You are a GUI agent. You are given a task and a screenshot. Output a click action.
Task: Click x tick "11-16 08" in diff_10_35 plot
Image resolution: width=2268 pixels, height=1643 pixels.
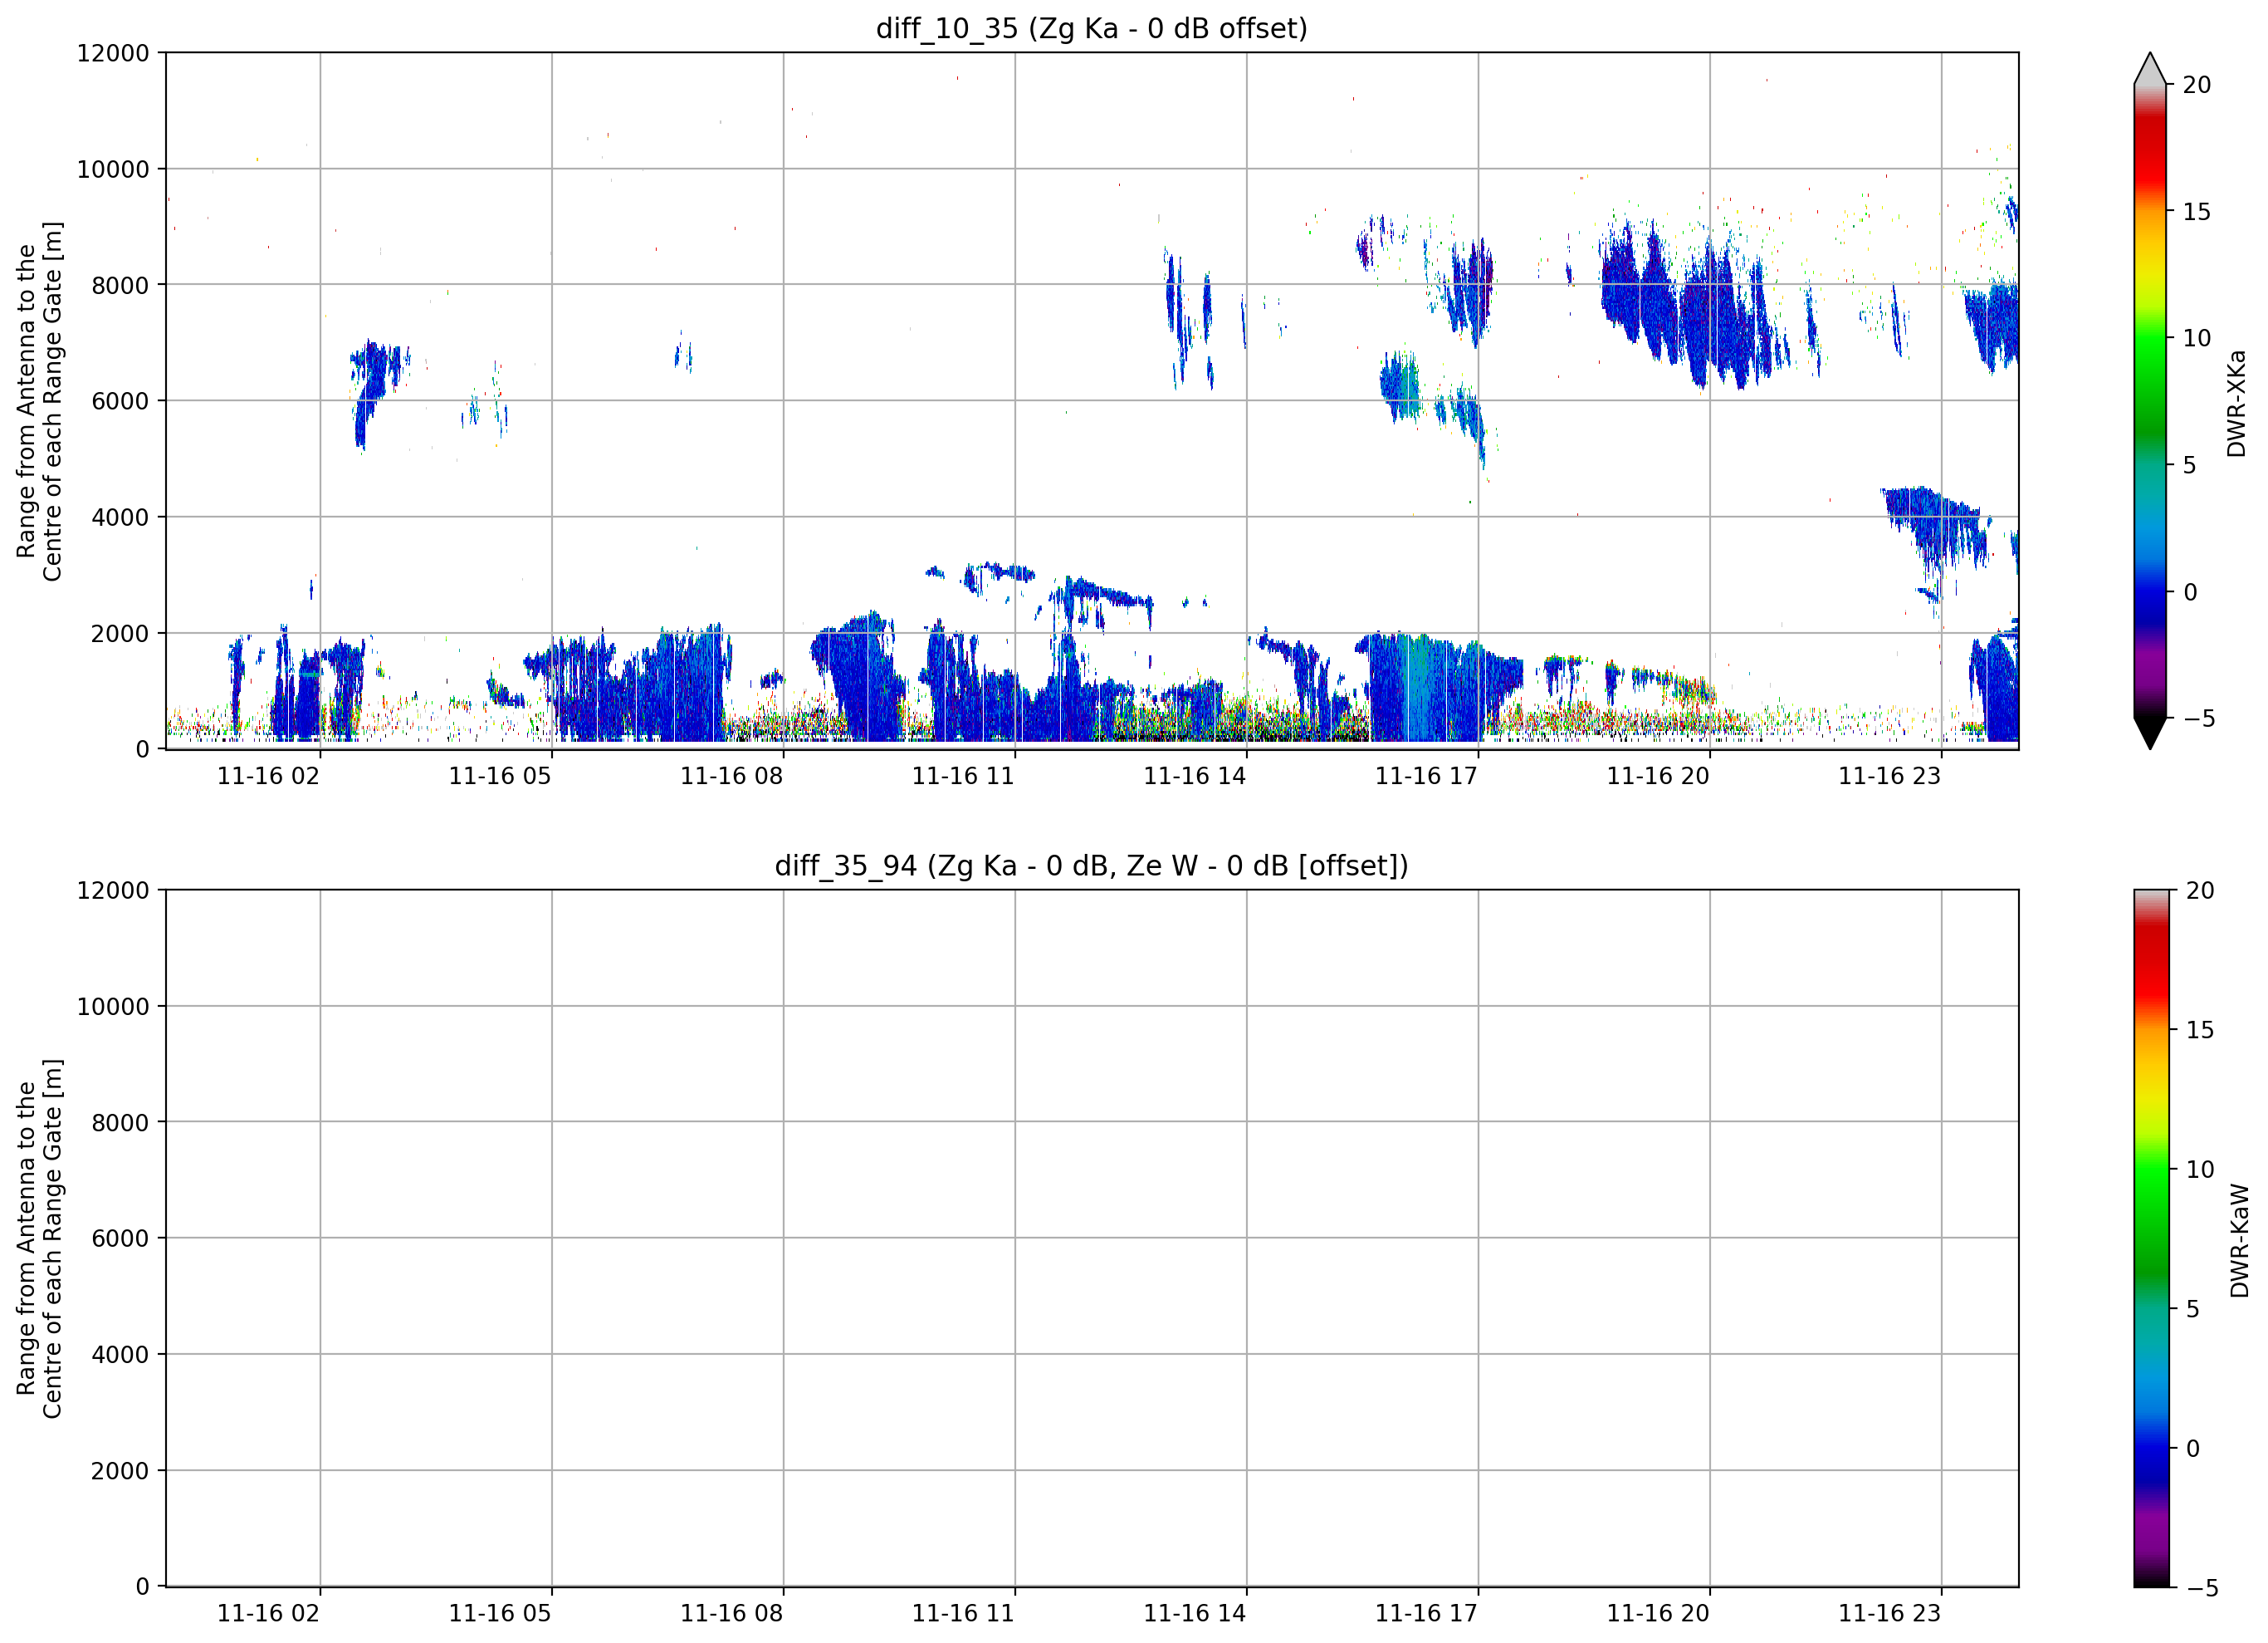732,777
